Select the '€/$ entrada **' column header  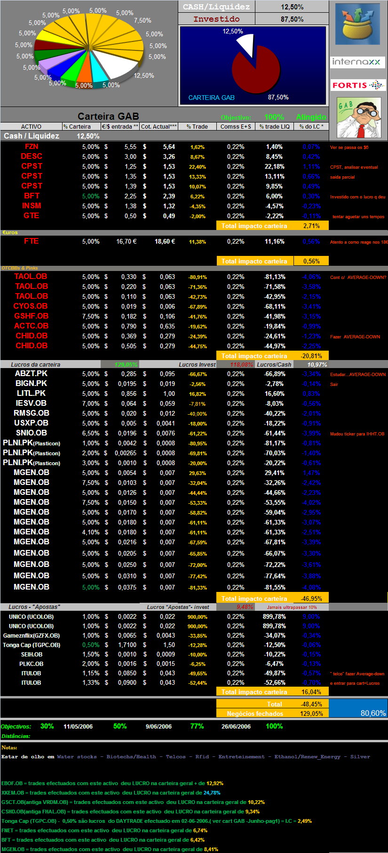(x=120, y=126)
